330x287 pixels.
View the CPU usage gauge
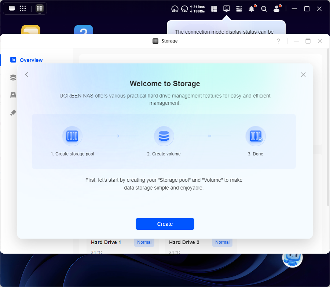(x=175, y=9)
